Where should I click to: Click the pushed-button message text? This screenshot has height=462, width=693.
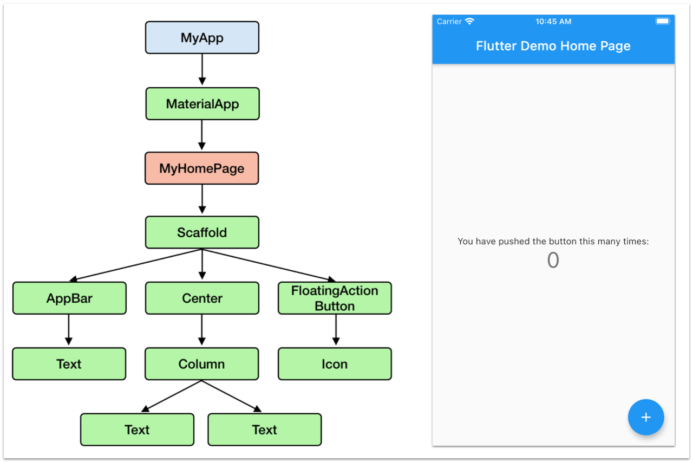pyautogui.click(x=553, y=241)
